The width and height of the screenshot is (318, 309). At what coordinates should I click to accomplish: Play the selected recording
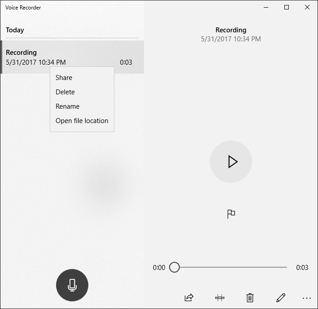[231, 162]
